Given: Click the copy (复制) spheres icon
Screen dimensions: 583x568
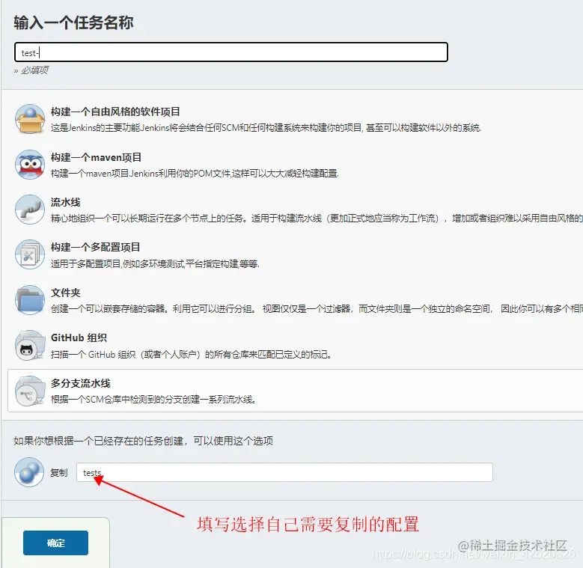Looking at the screenshot, I should (29, 472).
